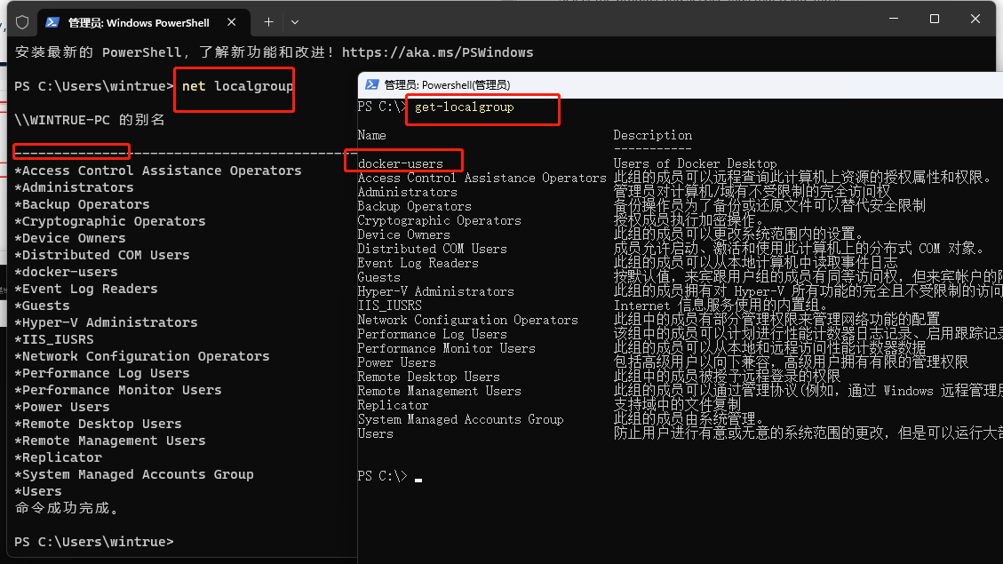Click docker-users in the get-localgroup output
The image size is (1003, 564).
point(401,163)
